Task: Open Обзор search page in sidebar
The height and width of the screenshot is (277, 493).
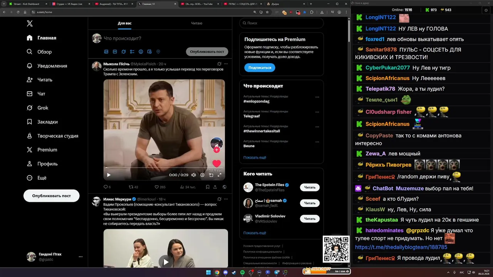Action: coord(39,52)
